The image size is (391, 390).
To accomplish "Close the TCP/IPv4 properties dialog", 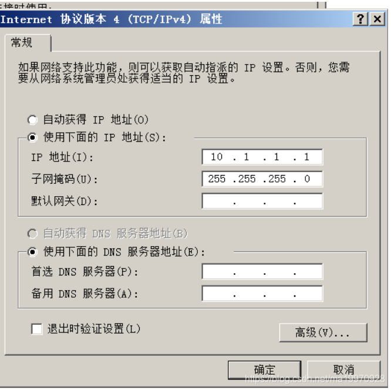I will point(377,19).
